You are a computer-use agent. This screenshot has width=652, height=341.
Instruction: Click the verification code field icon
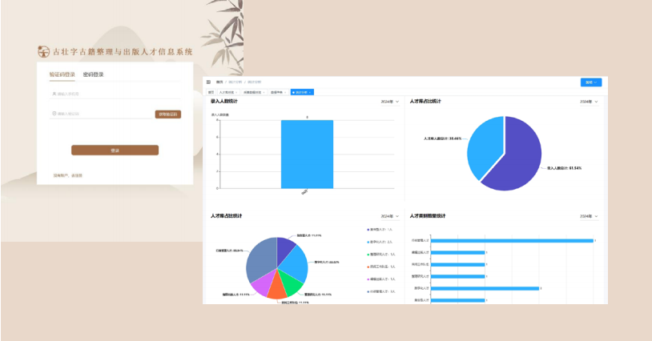(x=54, y=114)
